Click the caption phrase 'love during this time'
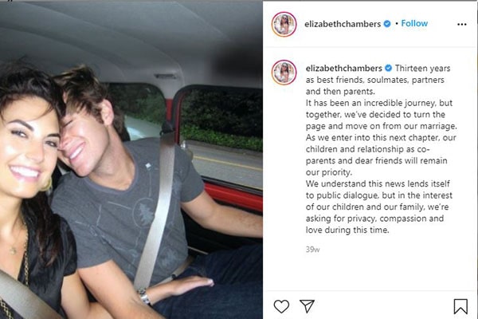 [347, 230]
